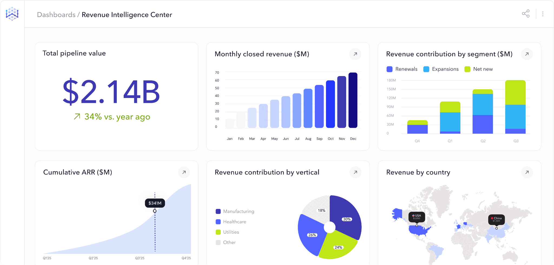The image size is (554, 265).
Task: Click the January bar in monthly revenue
Action: click(230, 123)
